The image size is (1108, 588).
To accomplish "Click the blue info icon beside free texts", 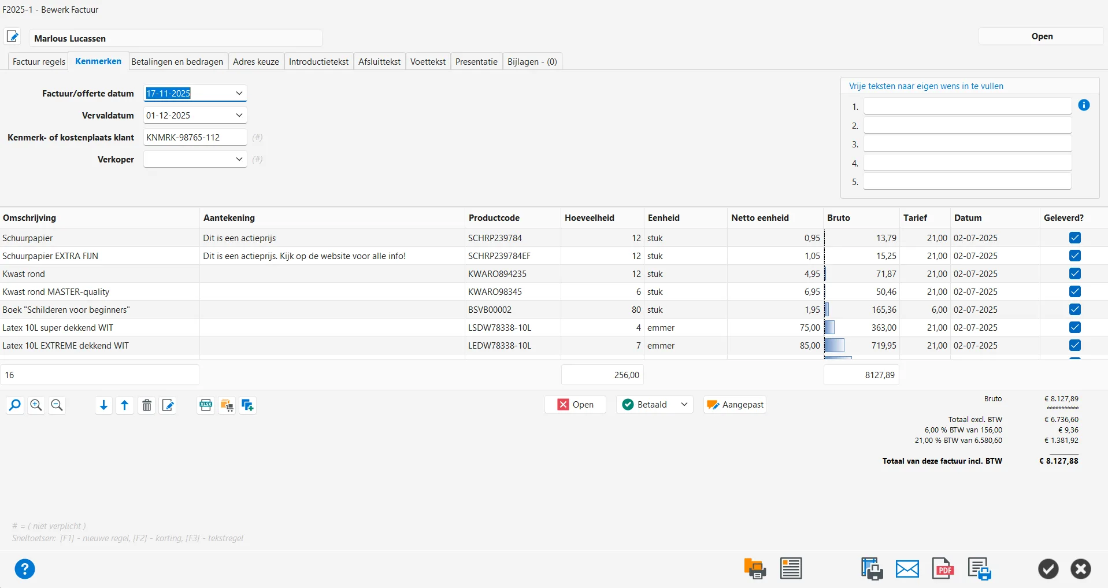I will pos(1084,105).
